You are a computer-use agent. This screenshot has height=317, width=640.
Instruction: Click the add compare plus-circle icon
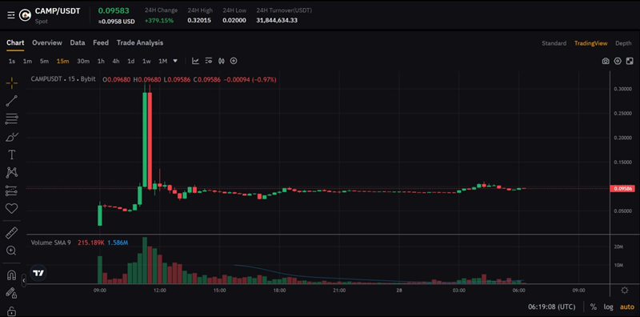pos(234,61)
